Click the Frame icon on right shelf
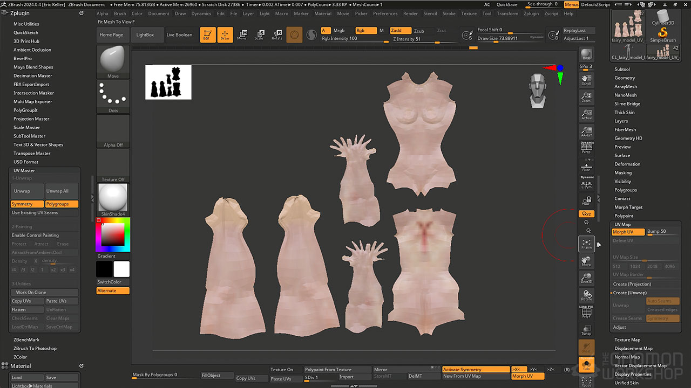Image resolution: width=691 pixels, height=388 pixels. [586, 244]
